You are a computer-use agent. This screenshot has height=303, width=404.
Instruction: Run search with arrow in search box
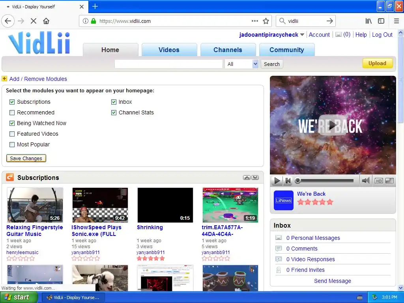click(x=329, y=21)
